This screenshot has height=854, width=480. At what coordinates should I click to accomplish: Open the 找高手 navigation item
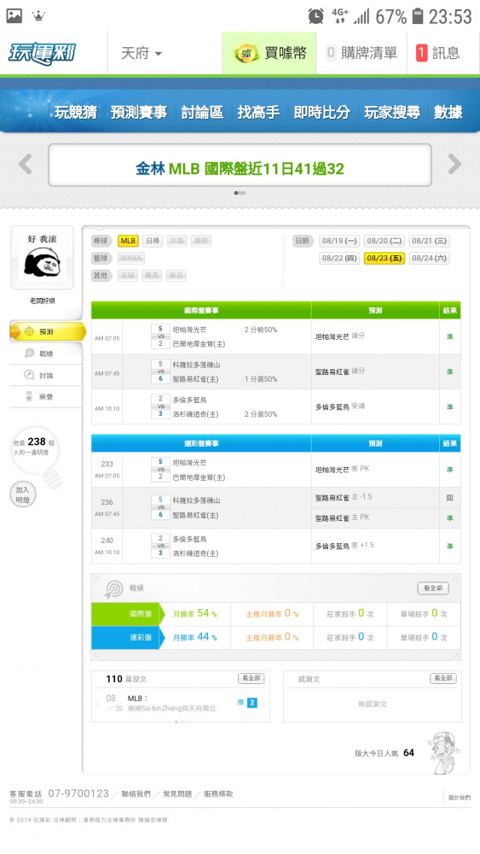[258, 112]
